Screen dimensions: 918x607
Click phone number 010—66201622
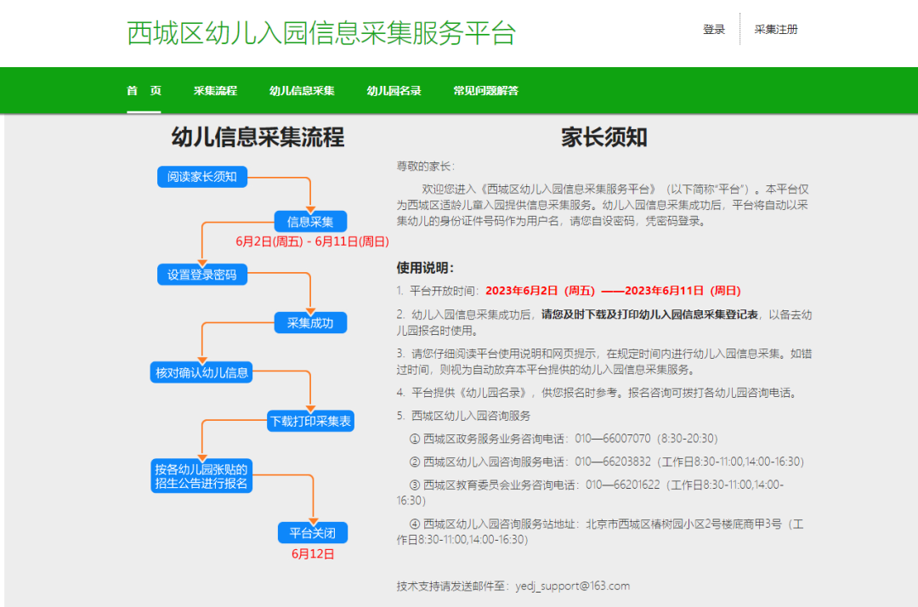tap(623, 485)
